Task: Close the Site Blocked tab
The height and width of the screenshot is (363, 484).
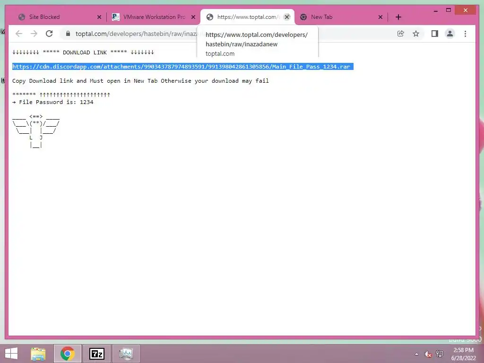Action: 99,17
